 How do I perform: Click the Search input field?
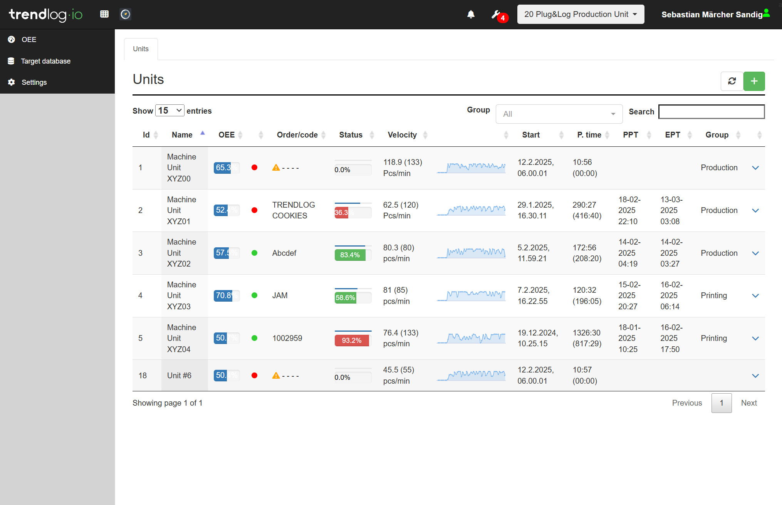[x=711, y=112]
